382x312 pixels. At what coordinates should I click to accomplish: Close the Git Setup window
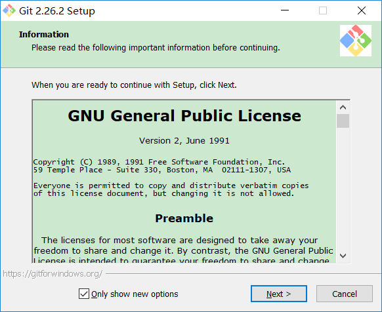pyautogui.click(x=362, y=10)
